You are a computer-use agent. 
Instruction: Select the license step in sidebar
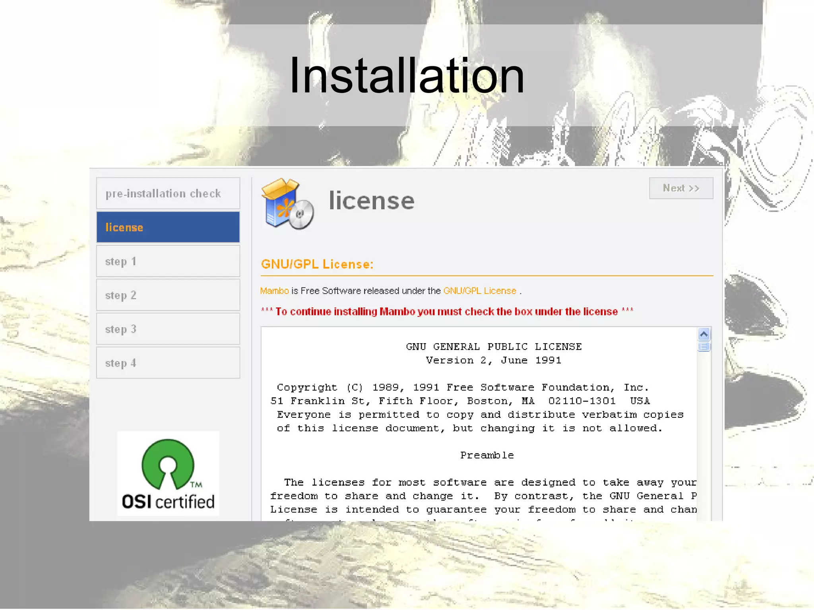point(168,227)
